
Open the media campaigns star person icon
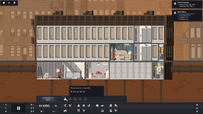[116, 111]
